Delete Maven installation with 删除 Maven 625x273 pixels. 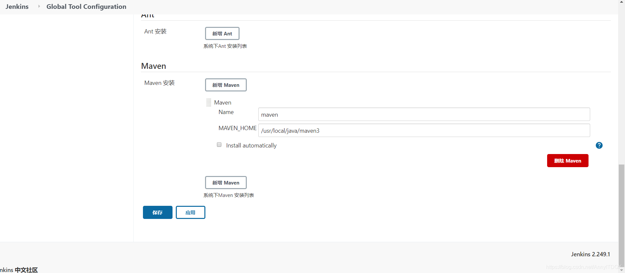point(567,161)
